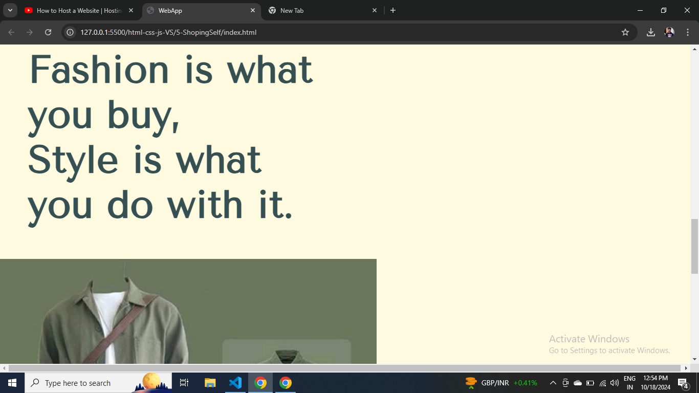Click the clothing product image
This screenshot has width=699, height=393.
pyautogui.click(x=188, y=311)
